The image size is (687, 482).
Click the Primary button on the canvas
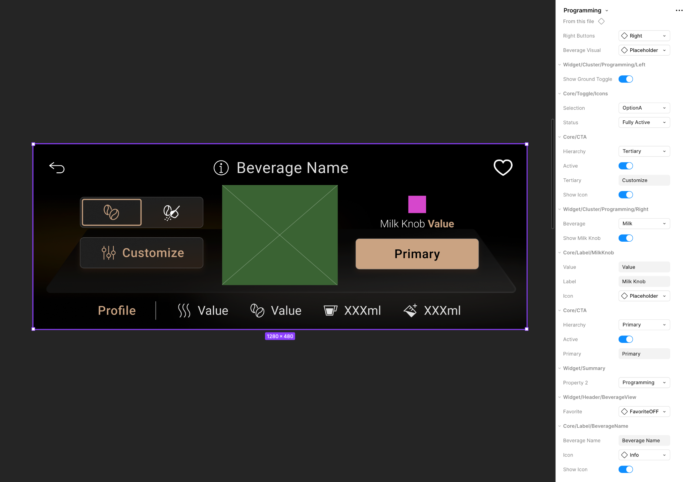point(417,254)
